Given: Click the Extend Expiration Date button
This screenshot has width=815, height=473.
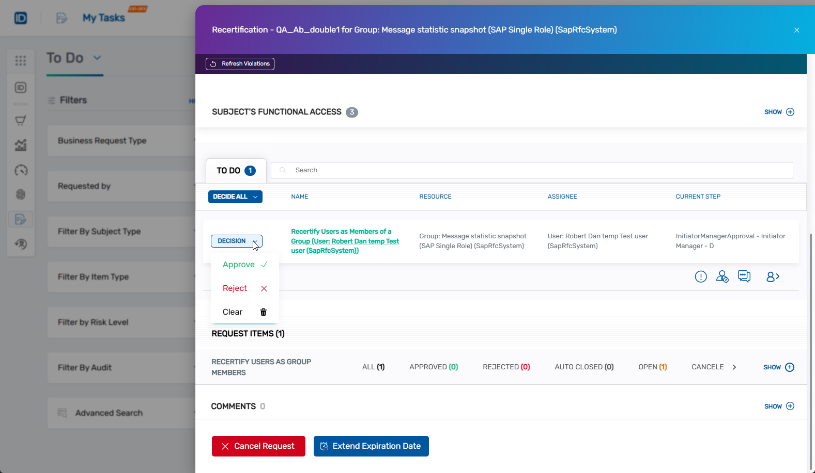Looking at the screenshot, I should click(x=371, y=446).
